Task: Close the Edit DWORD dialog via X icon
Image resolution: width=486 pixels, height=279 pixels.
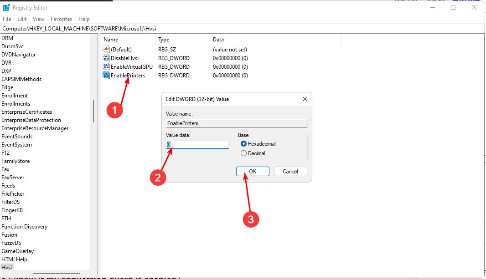Action: pyautogui.click(x=305, y=99)
